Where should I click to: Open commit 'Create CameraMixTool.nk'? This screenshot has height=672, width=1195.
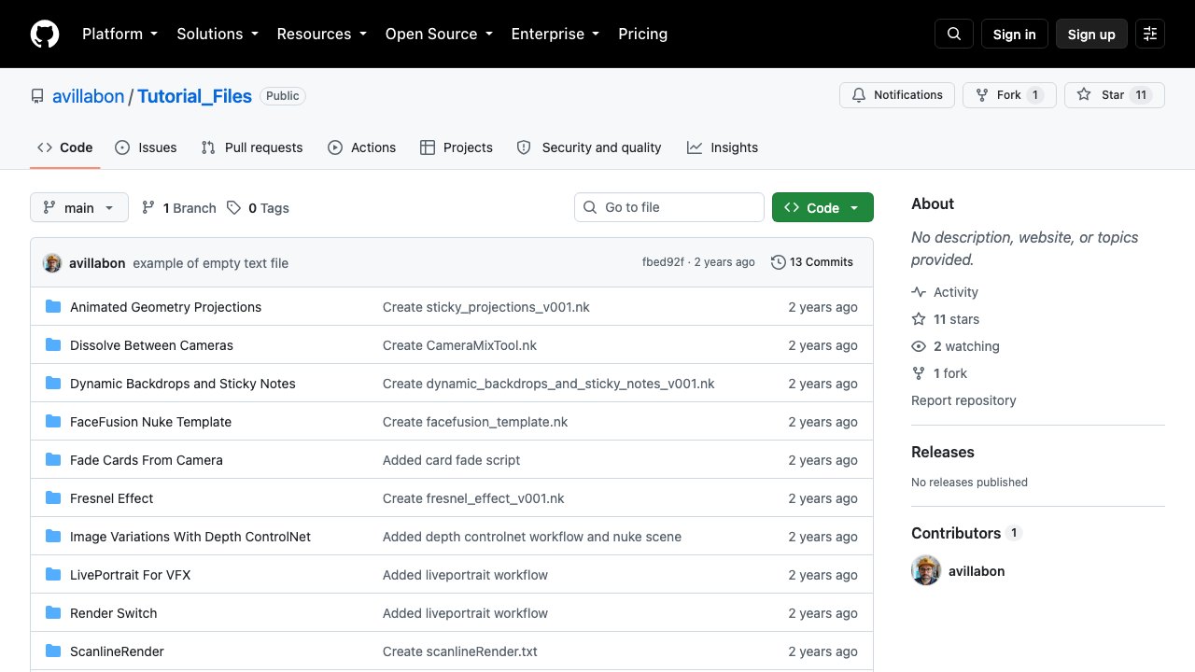coord(460,345)
